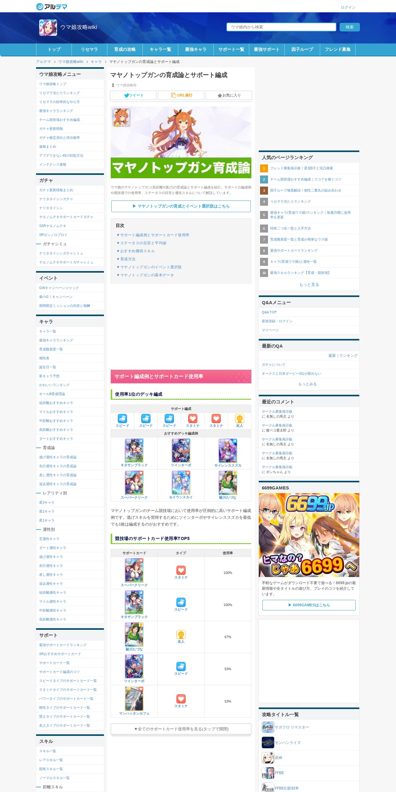Open the 育成の攻略 navigation tab
Image resolution: width=396 pixels, height=792 pixels.
coord(125,49)
